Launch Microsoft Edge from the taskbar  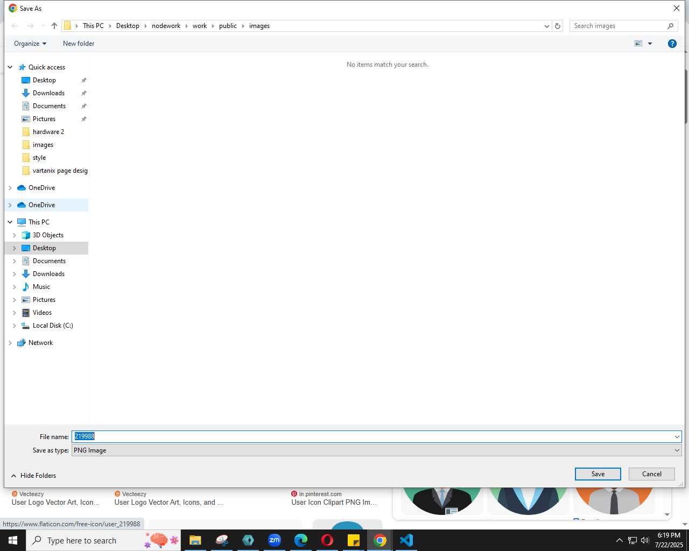tap(301, 540)
